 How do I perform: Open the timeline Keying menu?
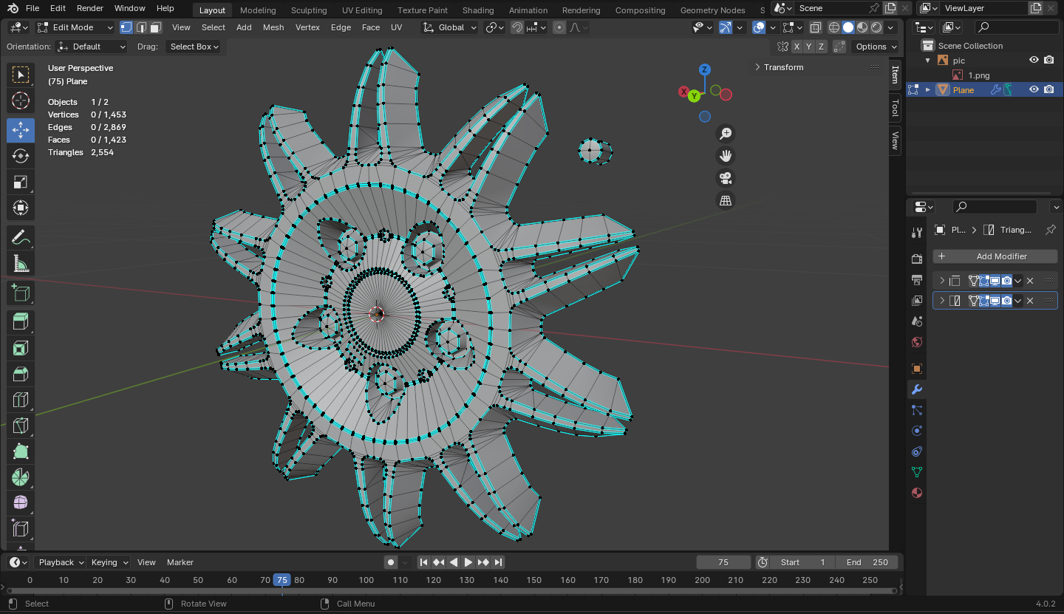[x=109, y=562]
